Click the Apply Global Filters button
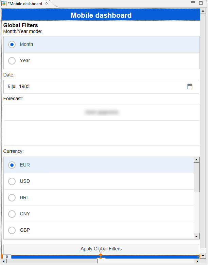The image size is (208, 265). tap(101, 249)
